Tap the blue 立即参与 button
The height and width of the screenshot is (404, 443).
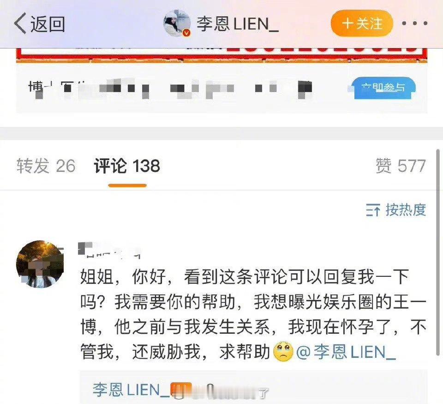[383, 88]
